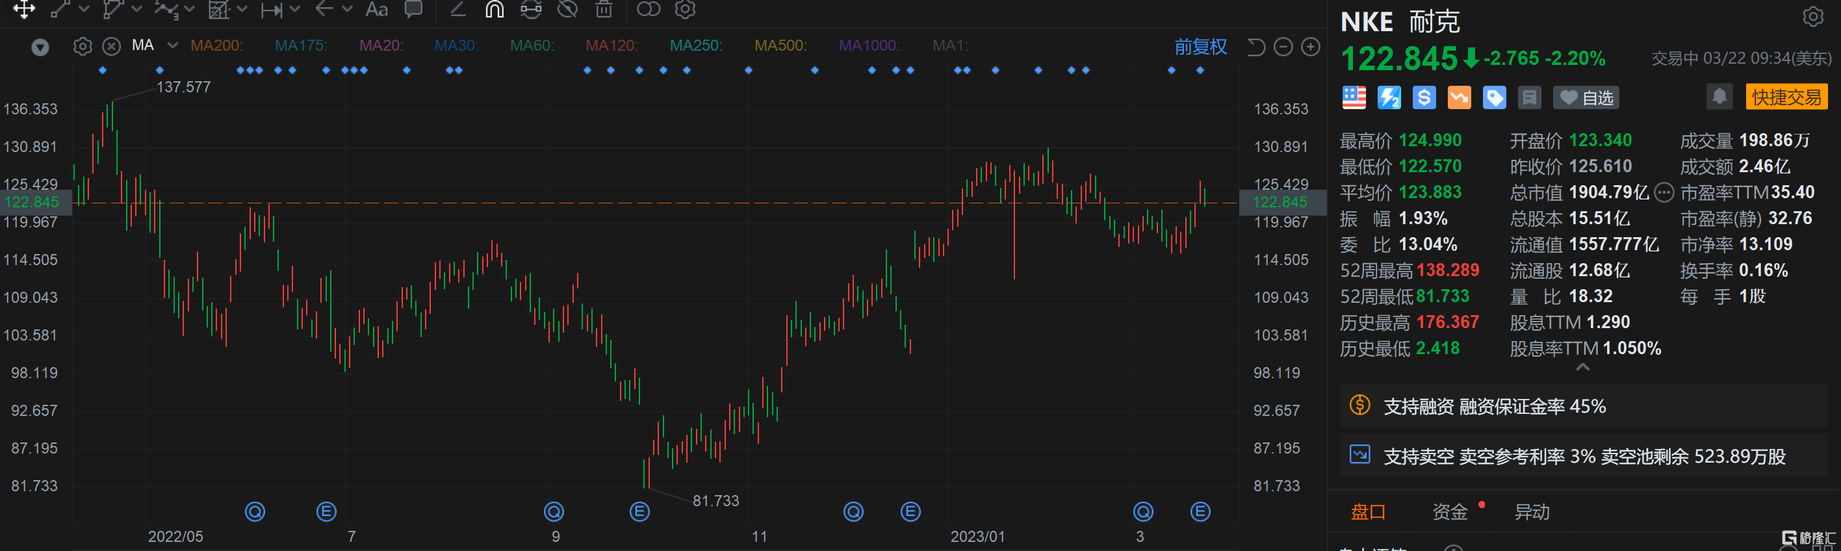Open the MA indicator dropdown

point(172,45)
